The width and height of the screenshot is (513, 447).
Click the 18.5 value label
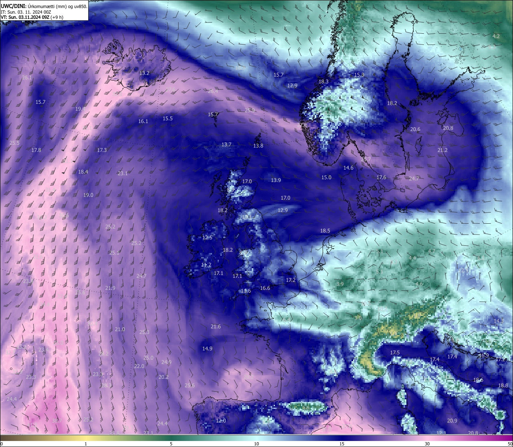click(x=325, y=231)
